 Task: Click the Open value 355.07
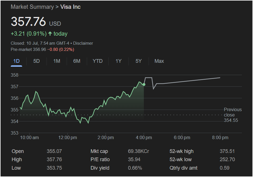[x=54, y=151]
